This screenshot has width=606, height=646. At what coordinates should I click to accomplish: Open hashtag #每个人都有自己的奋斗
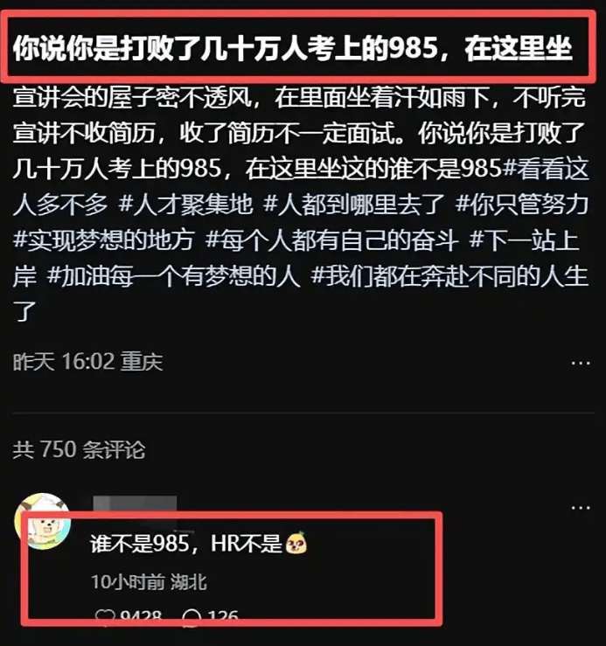pyautogui.click(x=332, y=240)
